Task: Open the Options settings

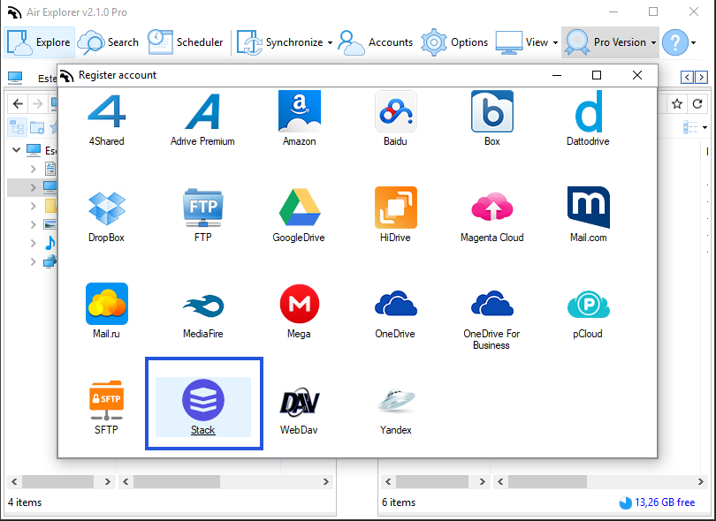Action: pos(454,42)
